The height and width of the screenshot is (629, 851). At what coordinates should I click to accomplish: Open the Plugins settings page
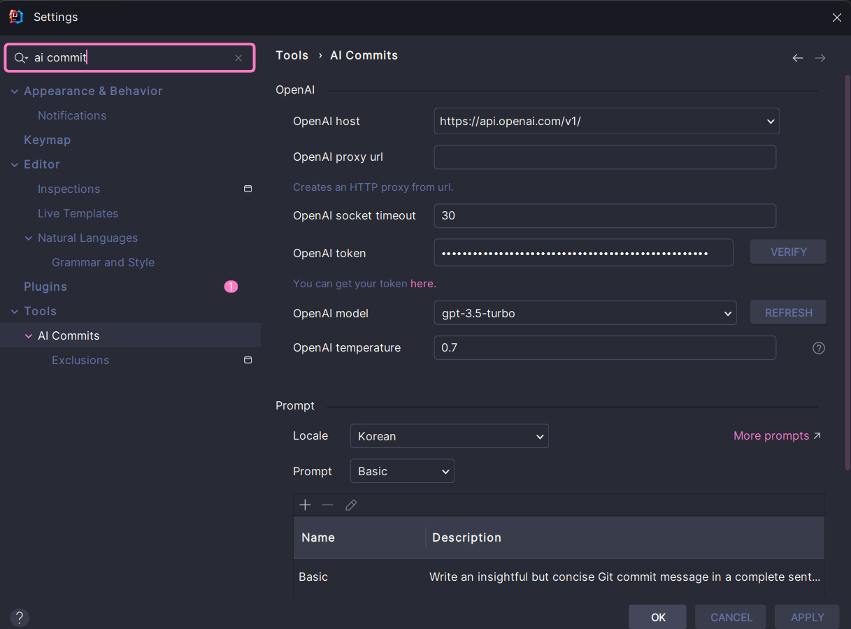click(45, 287)
